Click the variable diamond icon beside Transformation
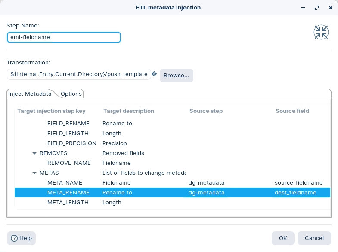This screenshot has width=338, height=252. (154, 74)
